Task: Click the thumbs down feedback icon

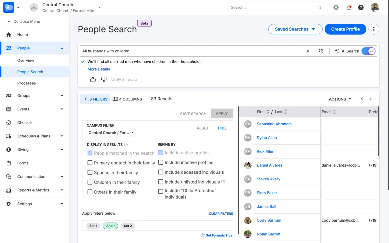Action: (104, 79)
